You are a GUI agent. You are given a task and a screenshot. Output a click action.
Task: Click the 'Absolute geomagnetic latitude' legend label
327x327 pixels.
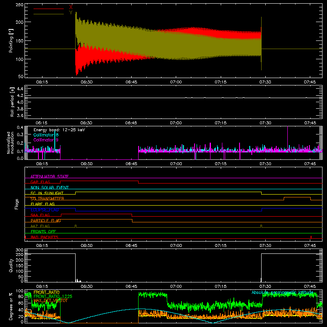pyautogui.click(x=282, y=292)
